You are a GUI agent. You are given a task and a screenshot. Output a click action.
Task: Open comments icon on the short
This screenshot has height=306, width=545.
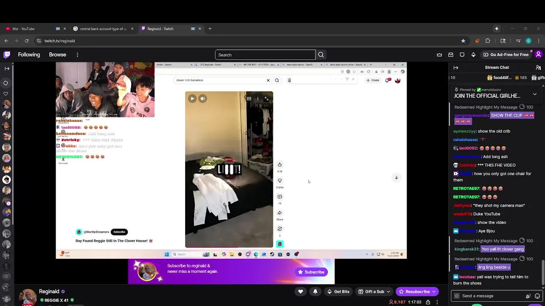click(280, 197)
